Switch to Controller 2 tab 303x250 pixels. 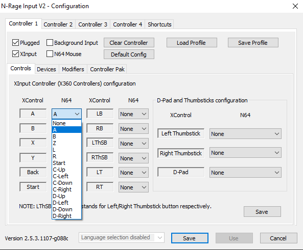58,24
